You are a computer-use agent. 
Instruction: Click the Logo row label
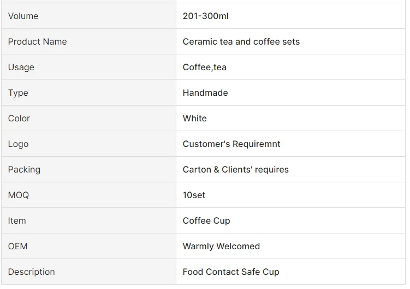coord(18,144)
